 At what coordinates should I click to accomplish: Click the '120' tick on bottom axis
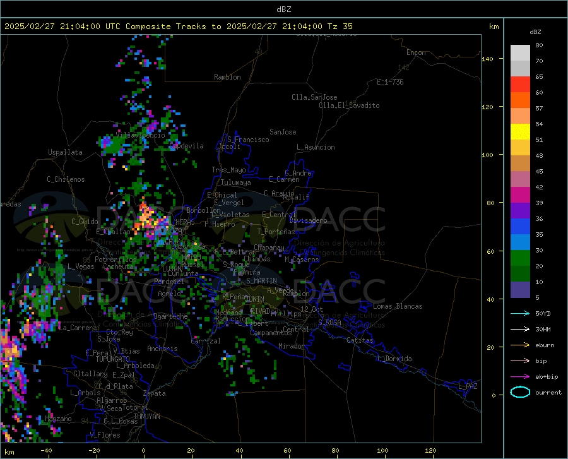[430, 451]
